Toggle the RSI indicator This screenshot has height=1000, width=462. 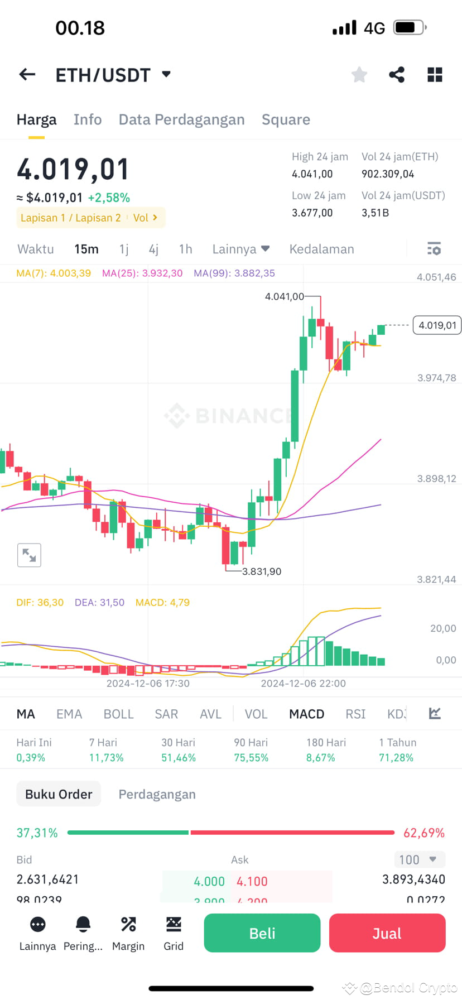(355, 714)
